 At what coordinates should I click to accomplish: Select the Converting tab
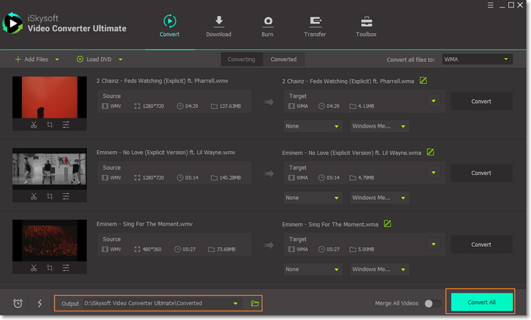(x=241, y=59)
